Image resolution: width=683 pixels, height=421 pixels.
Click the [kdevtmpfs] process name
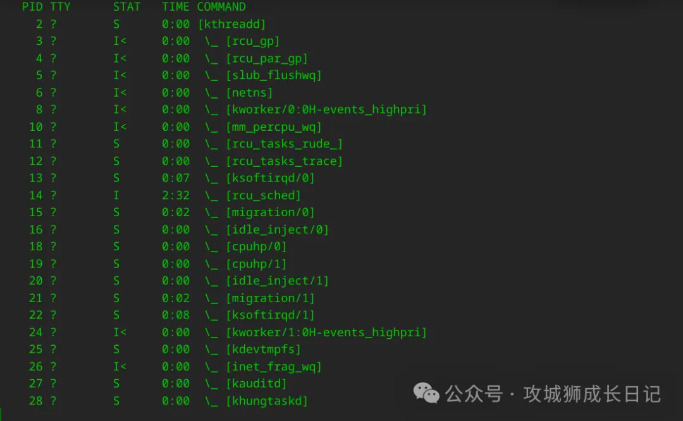[x=263, y=349]
